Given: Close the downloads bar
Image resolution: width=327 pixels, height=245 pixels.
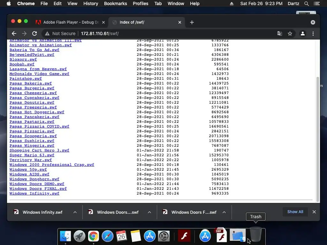Looking at the screenshot, I should point(314,212).
